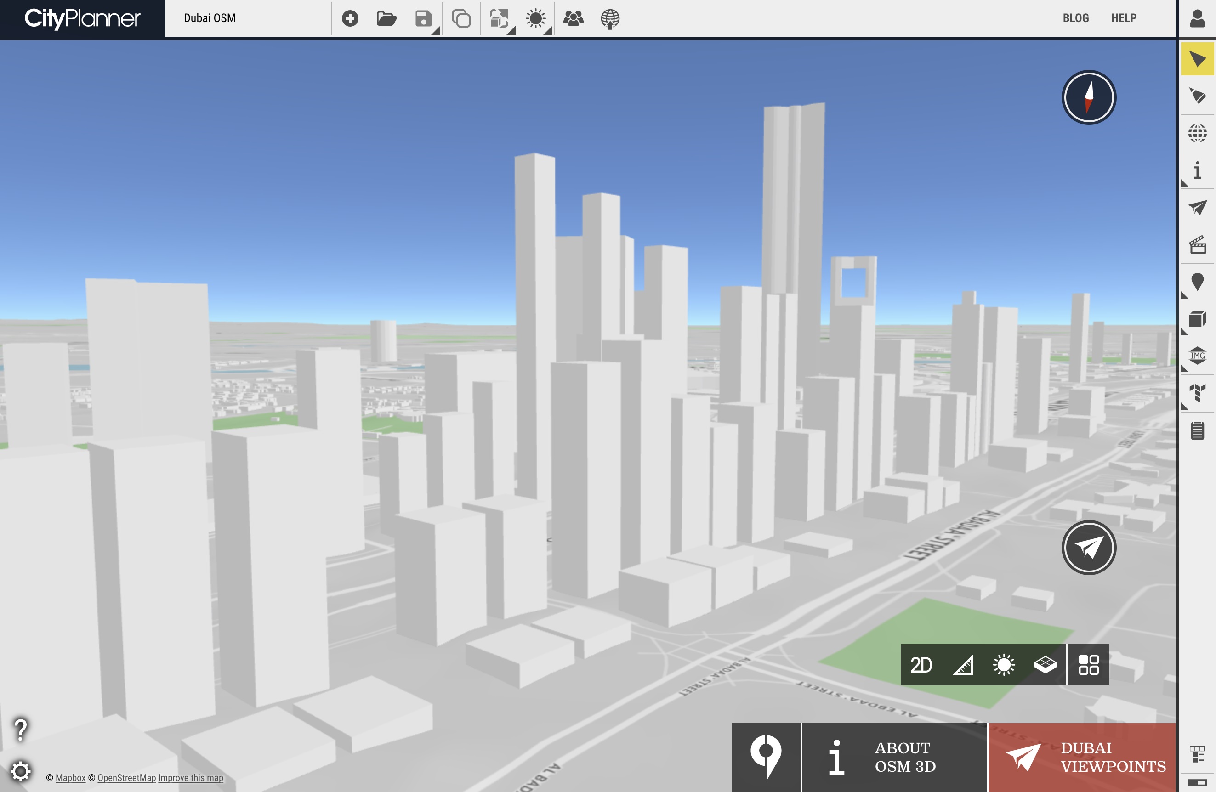Open the clapperboard animation tool
The image size is (1216, 792).
(x=1197, y=244)
